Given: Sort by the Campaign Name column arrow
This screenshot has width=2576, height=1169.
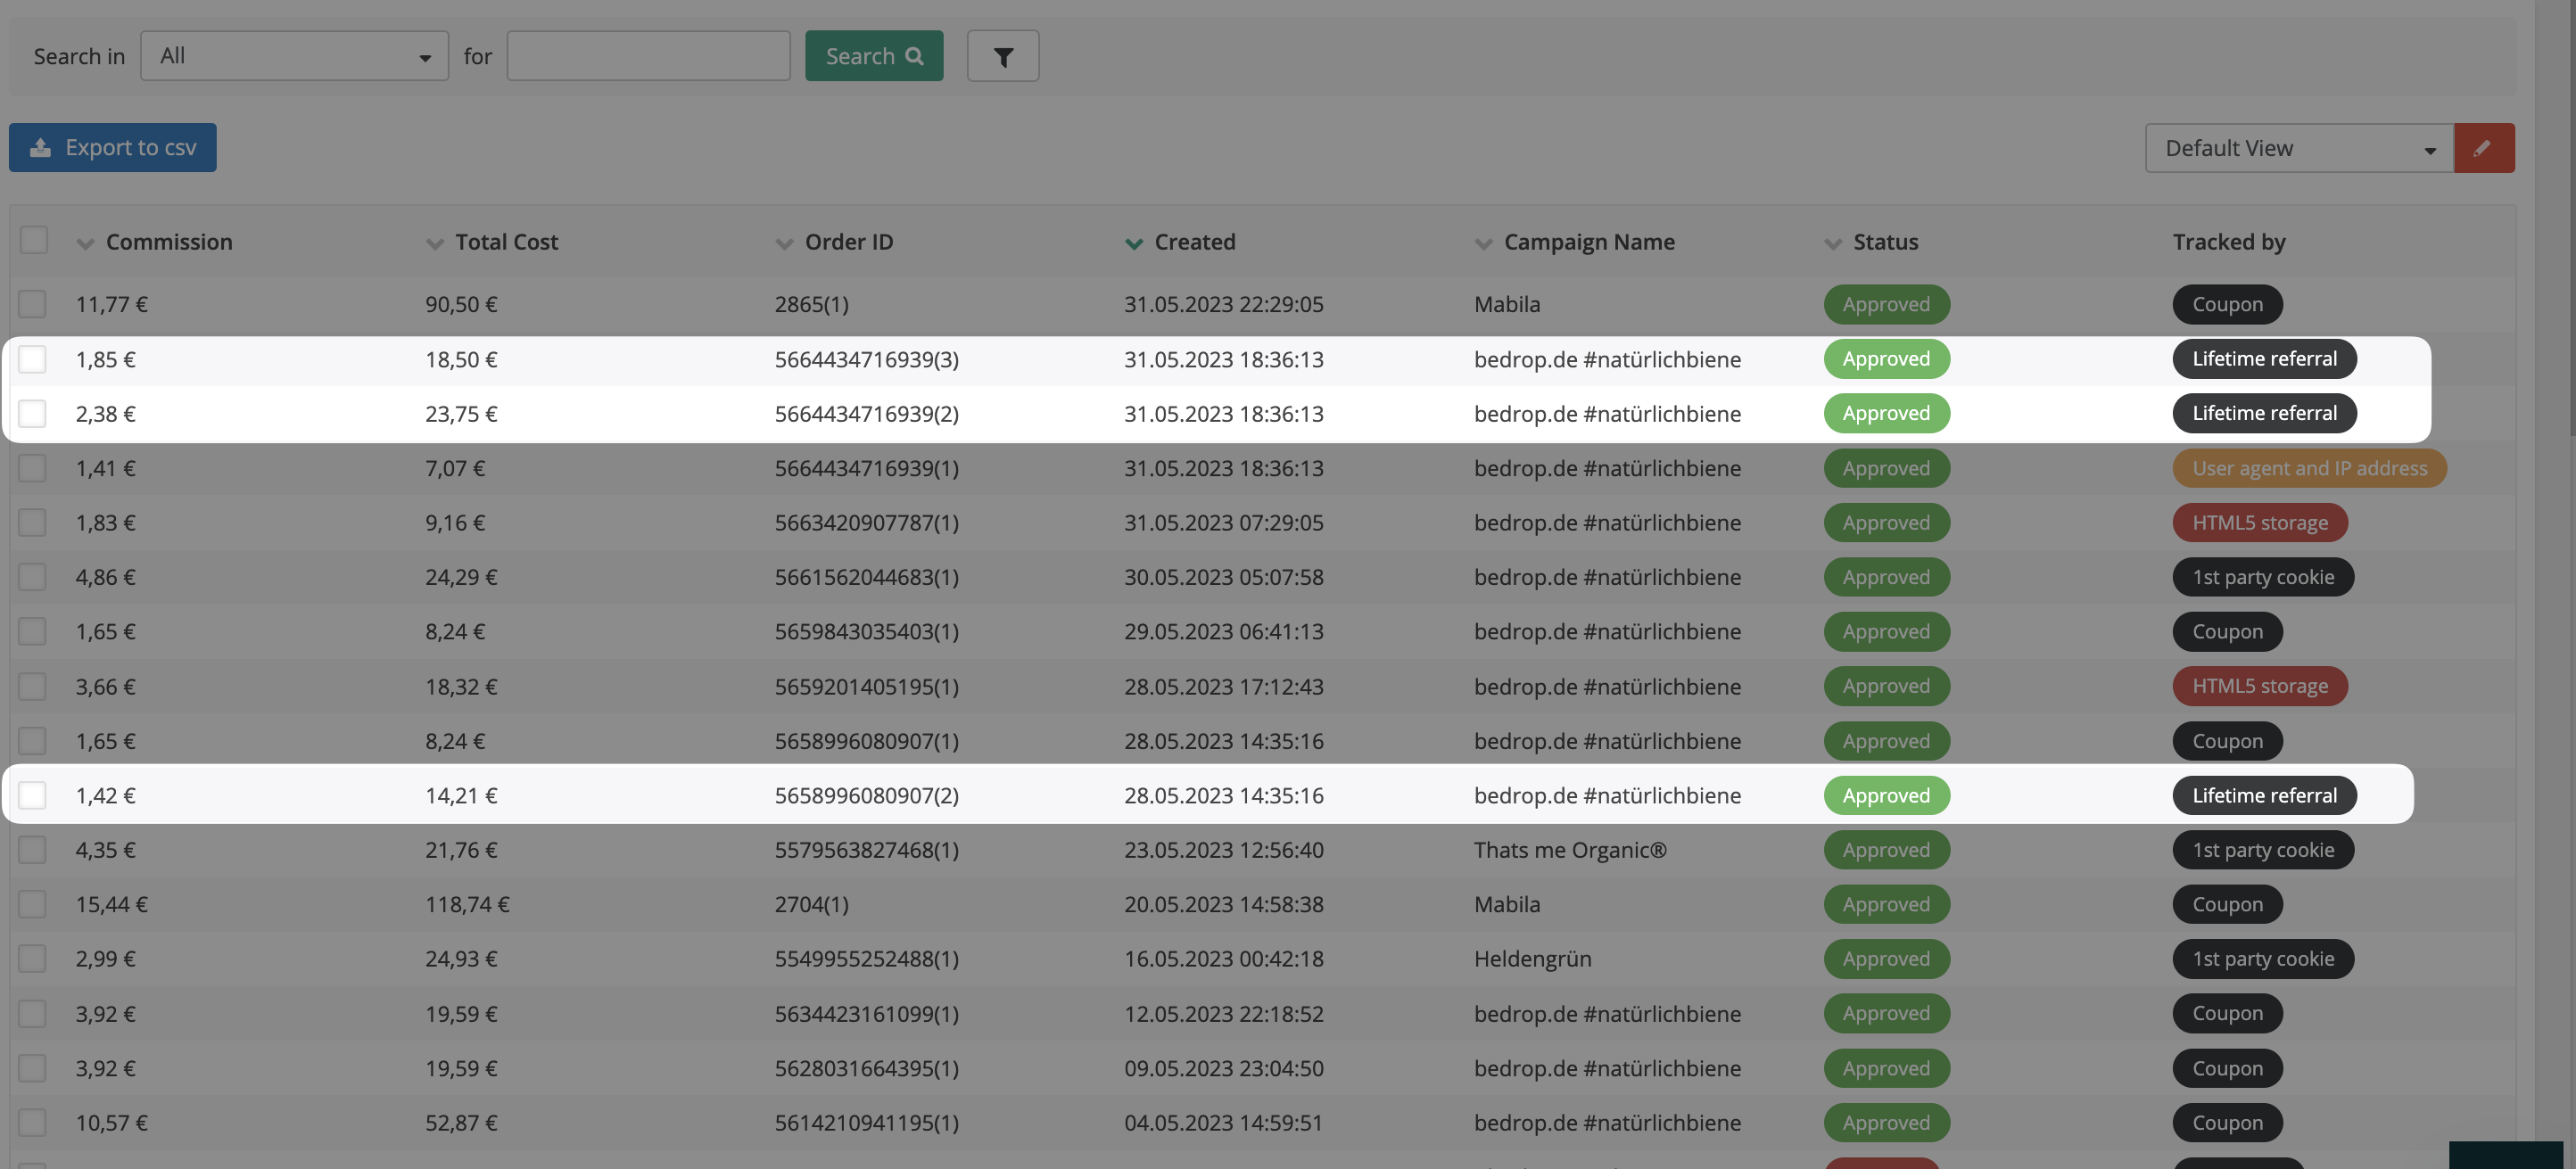Looking at the screenshot, I should point(1483,243).
